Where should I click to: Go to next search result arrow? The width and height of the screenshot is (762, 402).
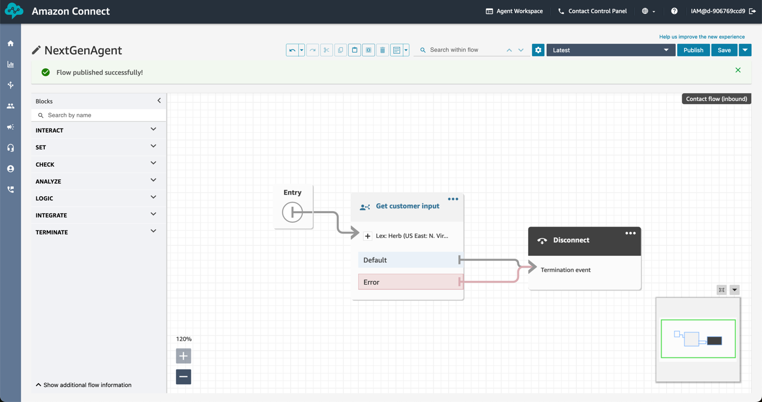click(x=521, y=50)
